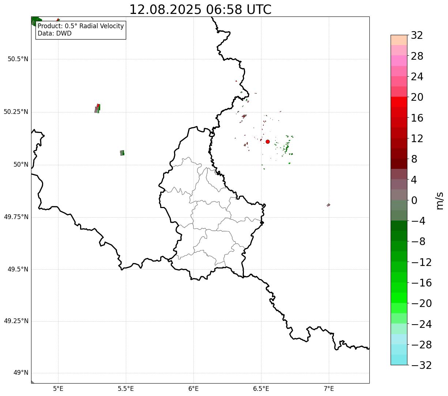Click the colorbar label "0"
Screen dimensions: 448x396
coord(414,200)
